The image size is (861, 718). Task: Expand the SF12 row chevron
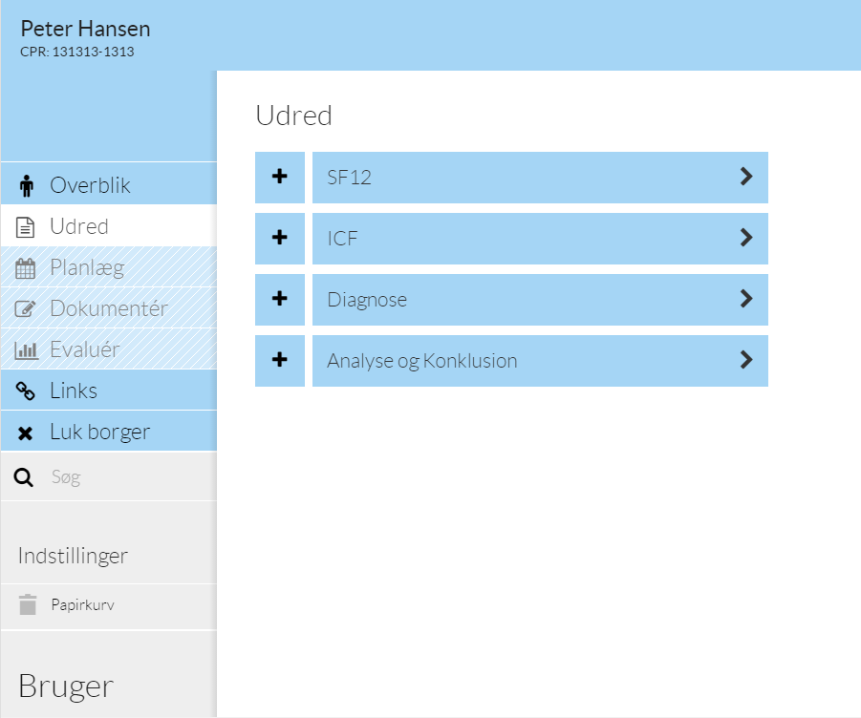[746, 177]
